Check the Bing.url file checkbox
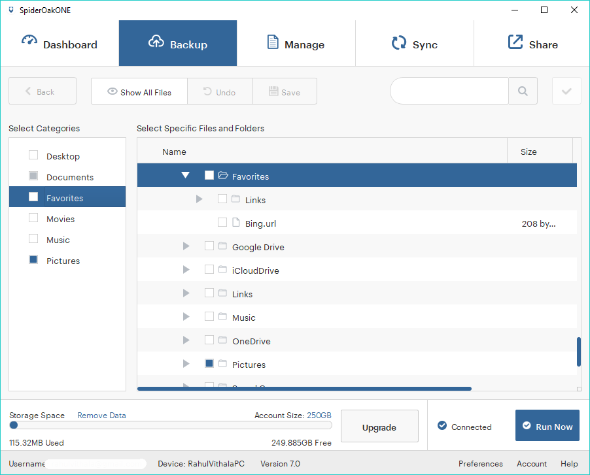The width and height of the screenshot is (590, 475). (222, 222)
